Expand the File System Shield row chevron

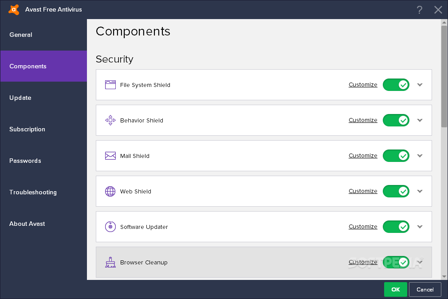420,85
